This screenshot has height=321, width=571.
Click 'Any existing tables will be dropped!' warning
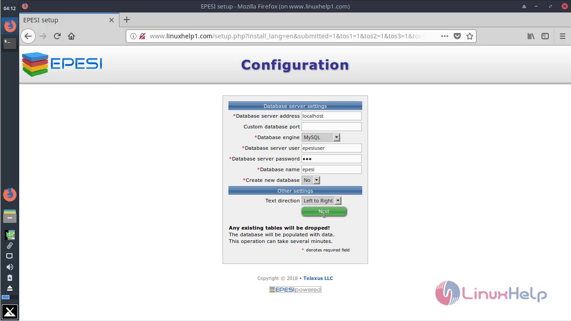279,228
